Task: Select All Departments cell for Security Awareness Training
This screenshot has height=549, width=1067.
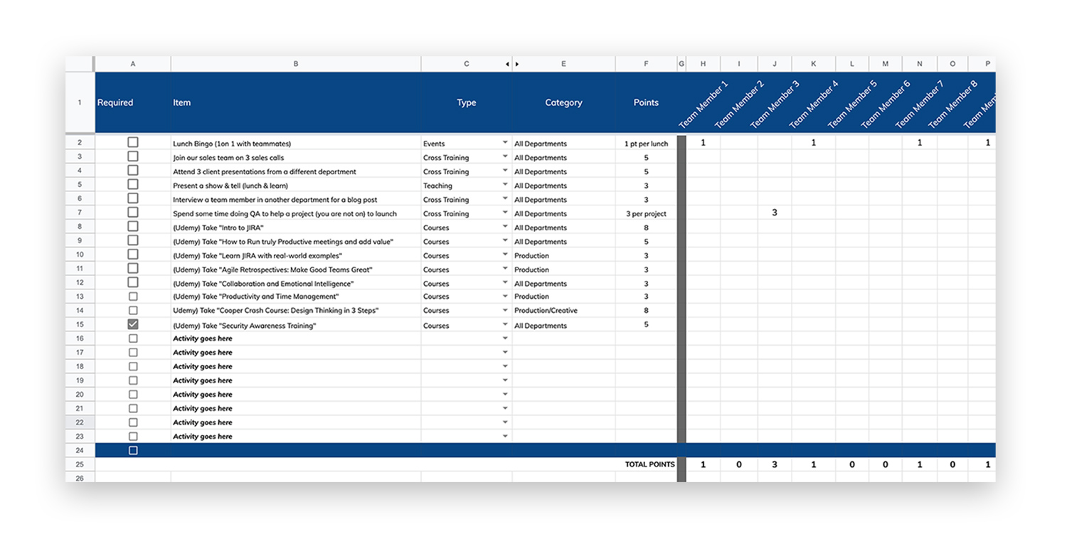Action: pos(563,325)
